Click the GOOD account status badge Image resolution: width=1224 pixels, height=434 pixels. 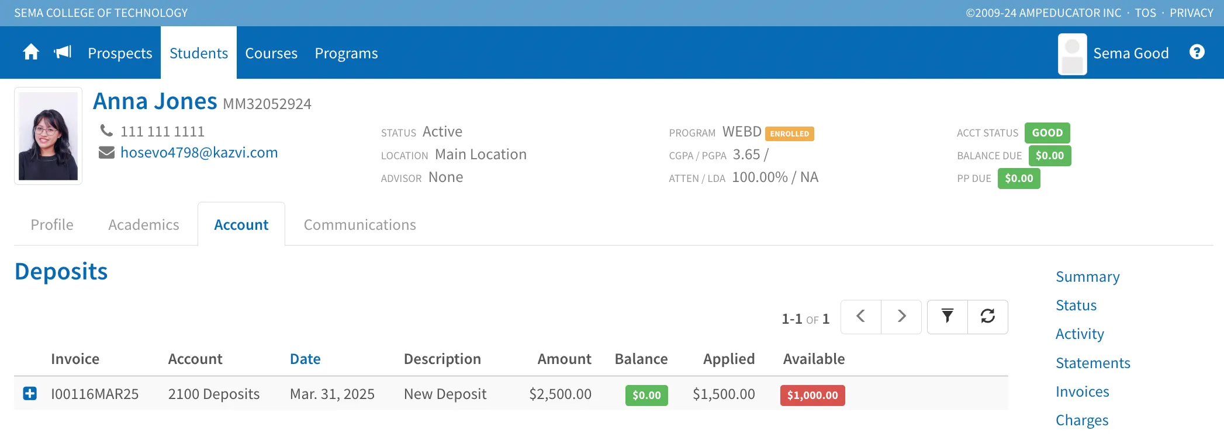[1047, 133]
